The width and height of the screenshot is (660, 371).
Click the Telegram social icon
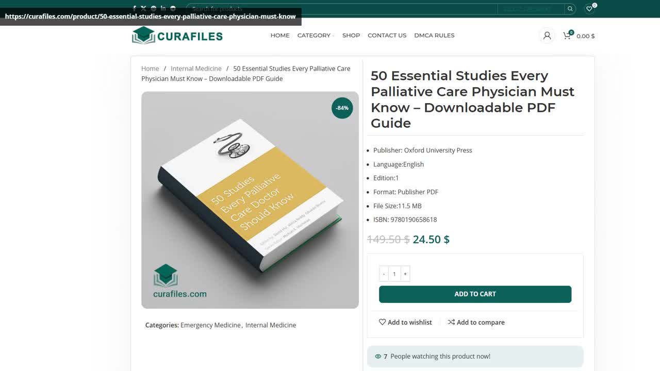tap(172, 8)
